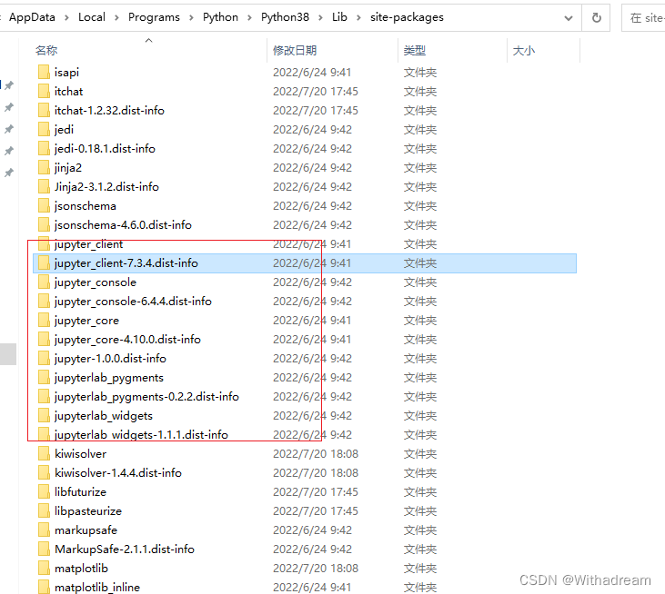665x594 pixels.
Task: Navigate to Programs in the address bar
Action: point(154,17)
